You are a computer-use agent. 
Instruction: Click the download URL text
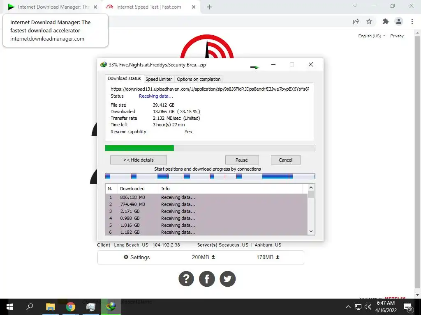(x=210, y=89)
